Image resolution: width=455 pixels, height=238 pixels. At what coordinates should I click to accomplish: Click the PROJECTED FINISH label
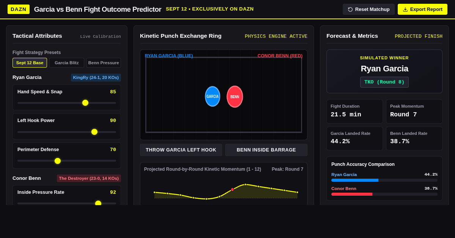pyautogui.click(x=419, y=36)
